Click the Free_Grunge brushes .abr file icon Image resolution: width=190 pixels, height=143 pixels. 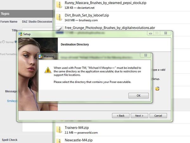coord(60,29)
